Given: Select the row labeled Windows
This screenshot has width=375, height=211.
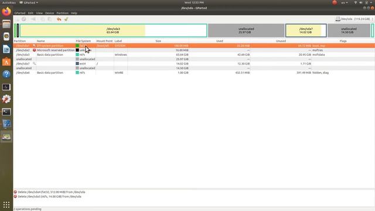Looking at the screenshot, I should 194,55.
